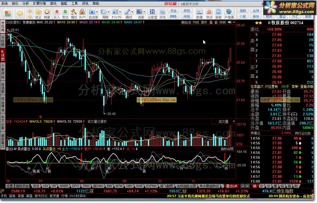Viewport: 317px width, 203px height.
Task: Select the 雷达LM indicator tab
Action: click(231, 186)
